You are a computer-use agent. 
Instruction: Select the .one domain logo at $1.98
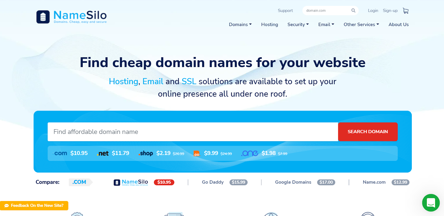250,153
